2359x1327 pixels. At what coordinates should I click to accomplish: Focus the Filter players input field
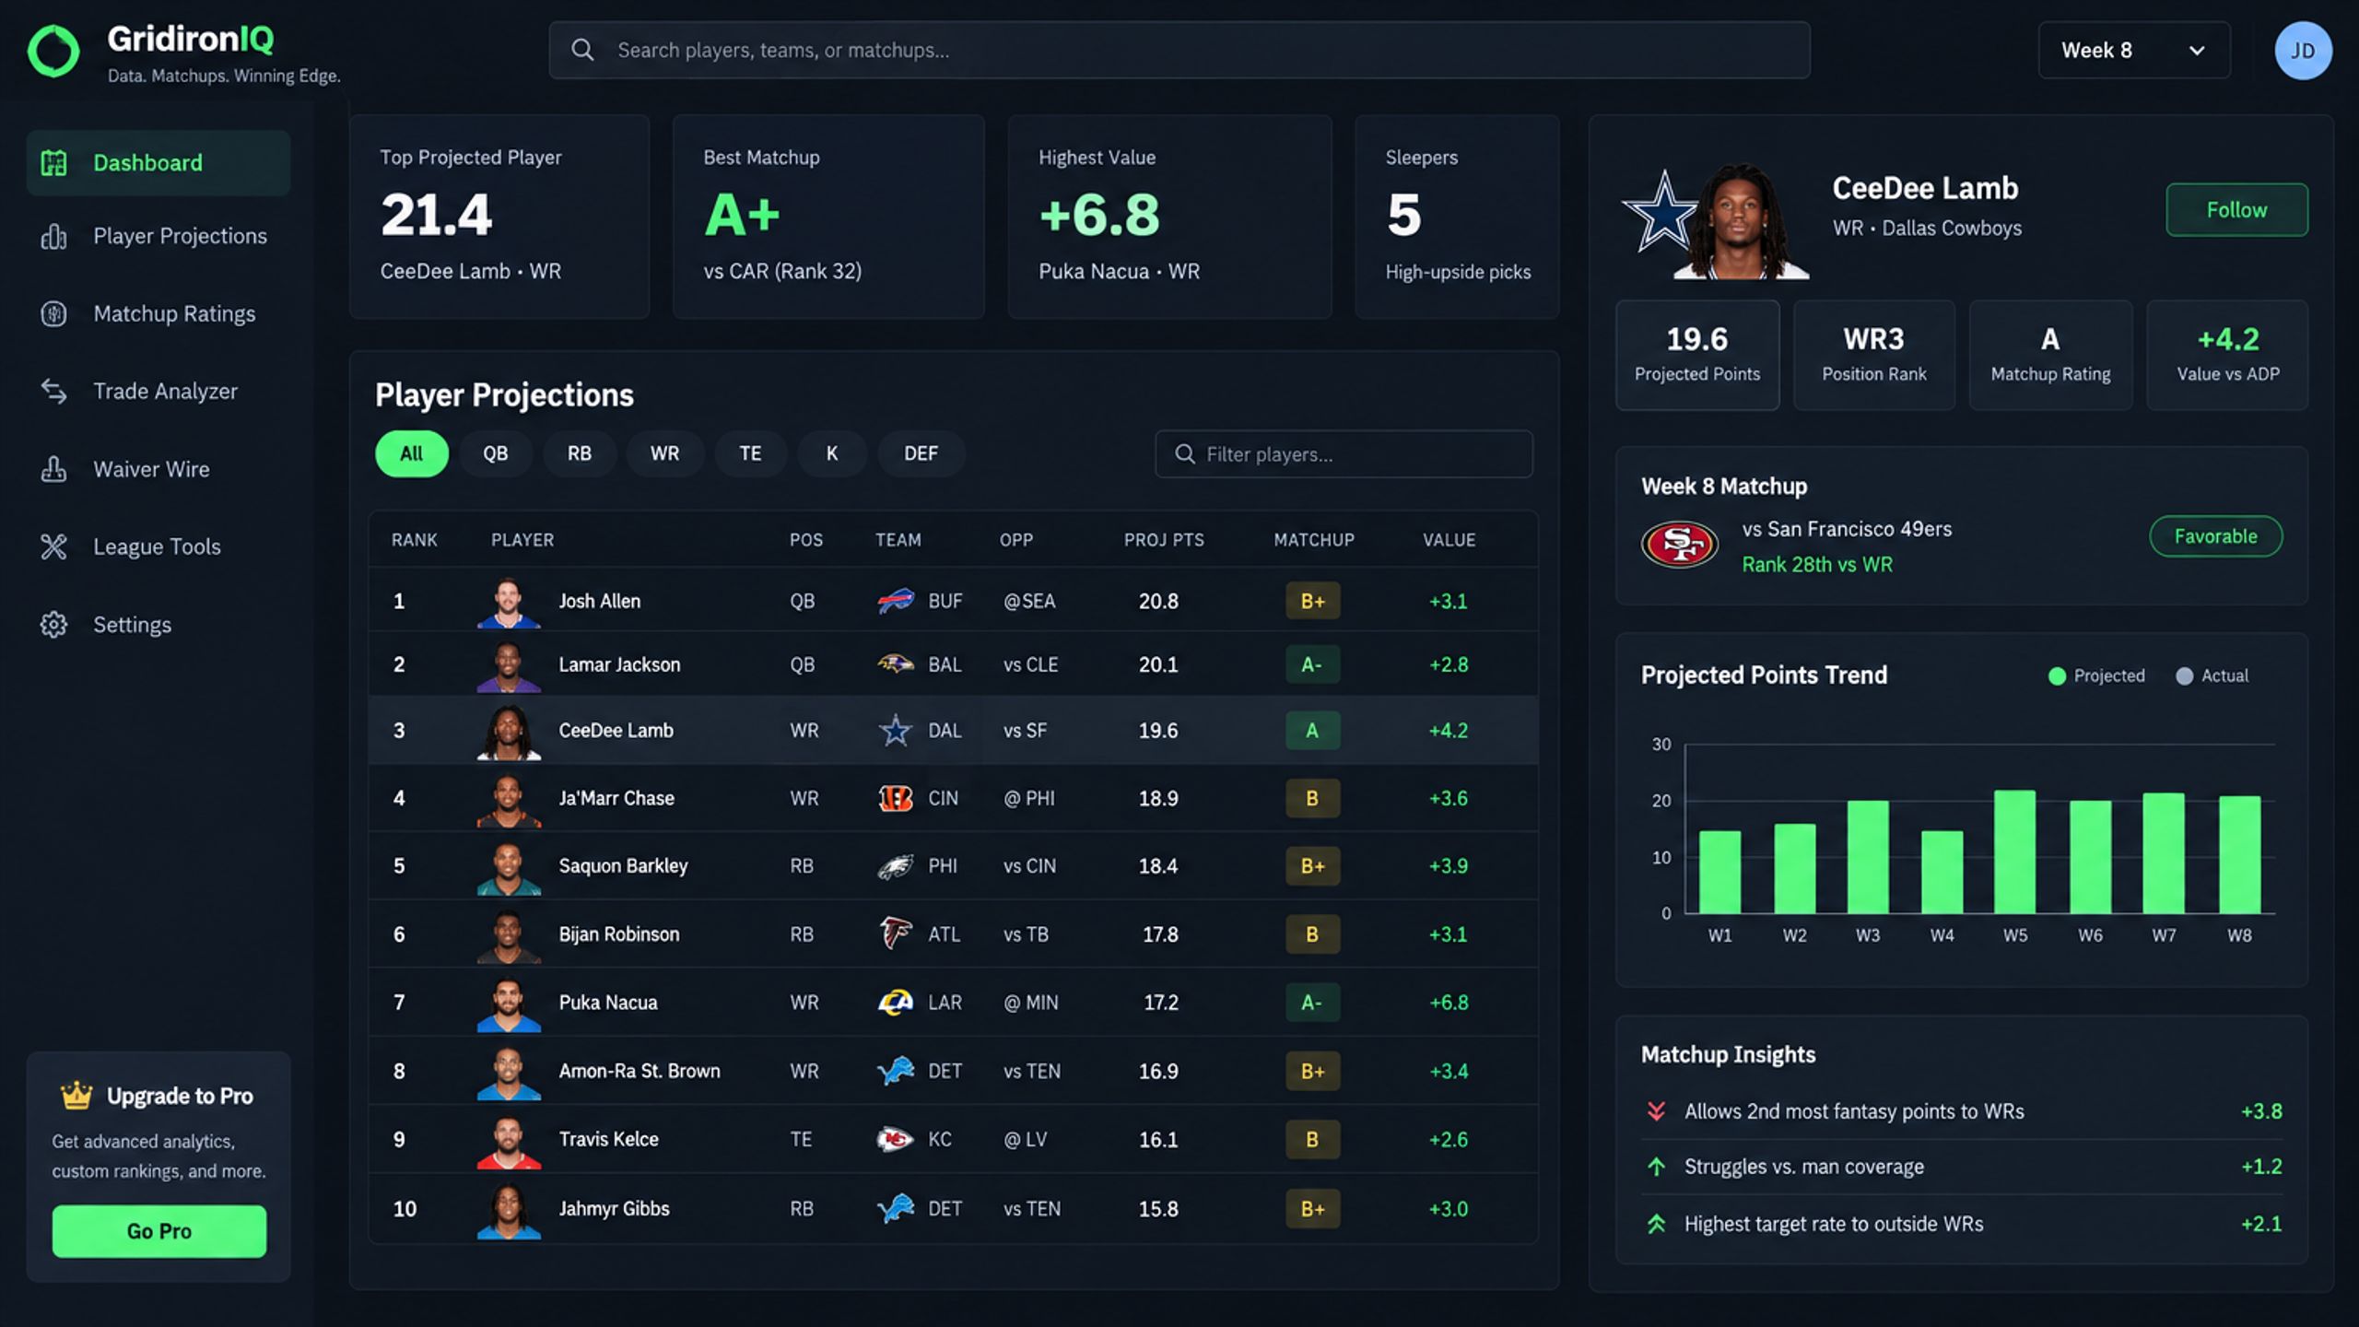(1344, 454)
